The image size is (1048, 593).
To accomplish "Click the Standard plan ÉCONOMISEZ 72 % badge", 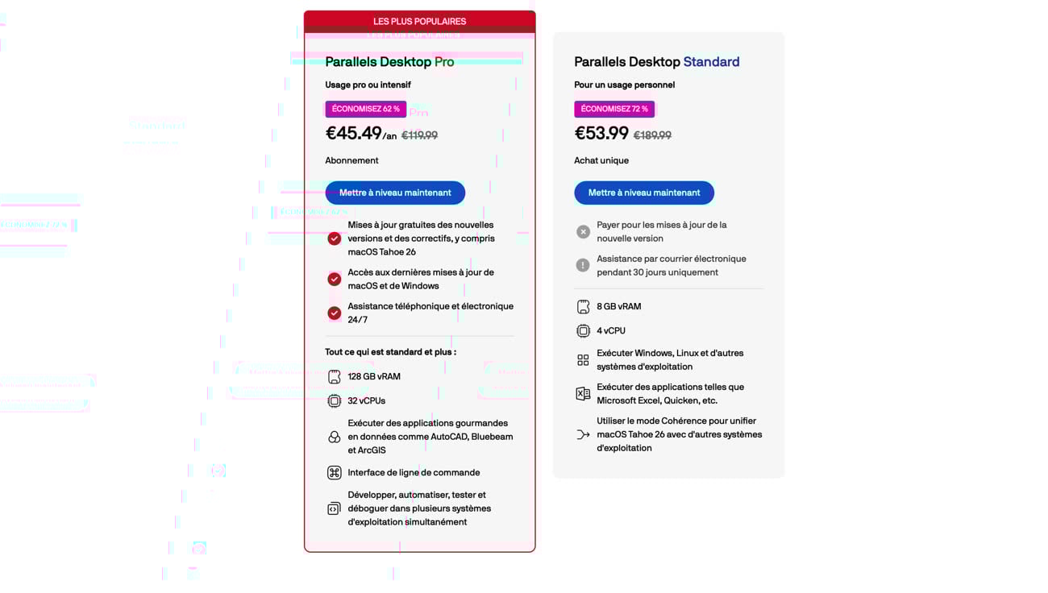I will coord(614,109).
